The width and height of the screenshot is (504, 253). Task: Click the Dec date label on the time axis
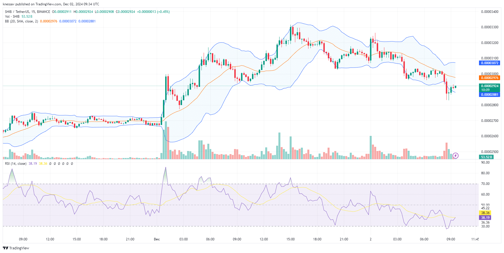pyautogui.click(x=157, y=239)
